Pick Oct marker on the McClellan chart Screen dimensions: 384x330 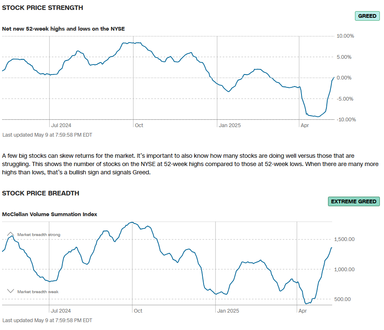pyautogui.click(x=138, y=311)
